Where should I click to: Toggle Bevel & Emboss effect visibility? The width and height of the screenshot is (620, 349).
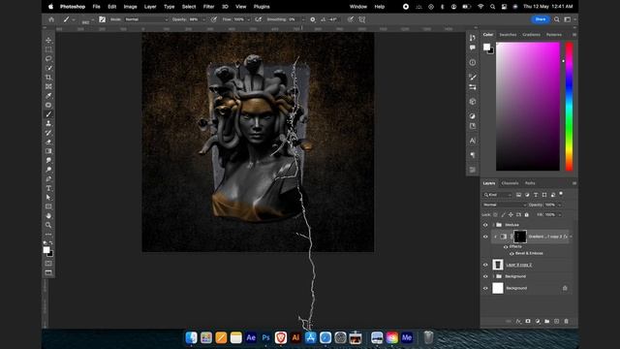point(511,254)
